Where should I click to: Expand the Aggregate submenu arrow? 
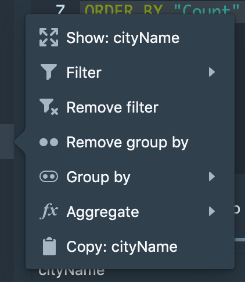pos(212,211)
